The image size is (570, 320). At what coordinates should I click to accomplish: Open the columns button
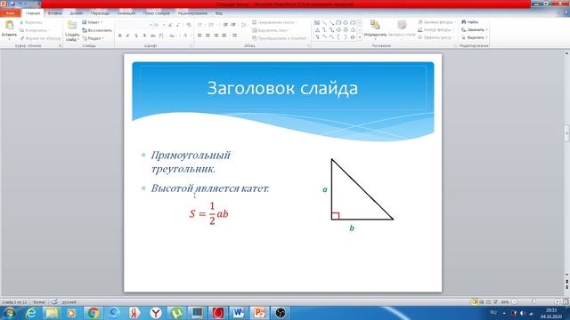coord(235,36)
